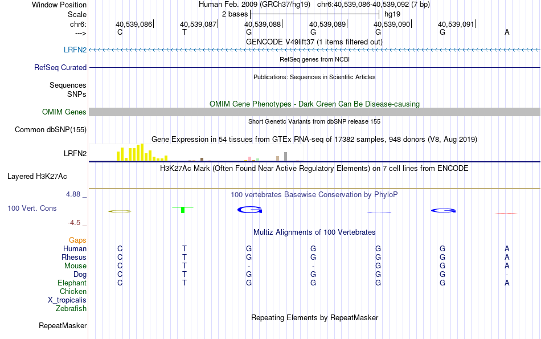
Task: Click the Elephant row T base
Action: [x=185, y=283]
